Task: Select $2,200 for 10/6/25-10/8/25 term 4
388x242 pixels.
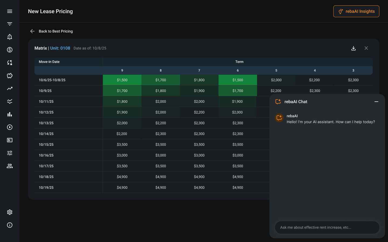Action: 315,80
